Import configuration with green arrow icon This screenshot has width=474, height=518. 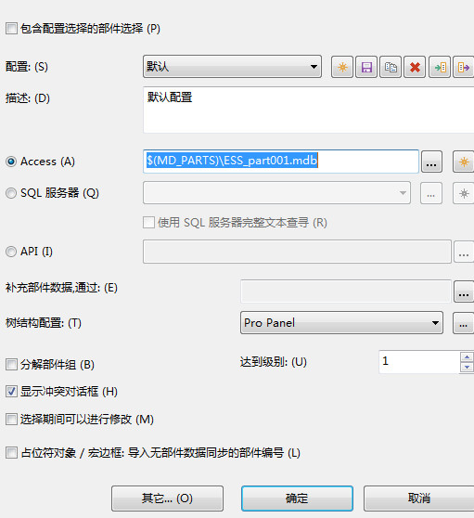click(x=440, y=67)
